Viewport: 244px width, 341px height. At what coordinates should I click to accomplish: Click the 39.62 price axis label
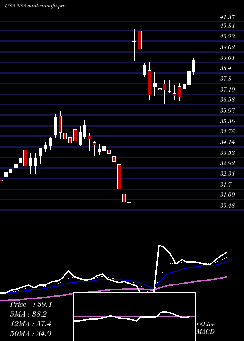coord(227,47)
